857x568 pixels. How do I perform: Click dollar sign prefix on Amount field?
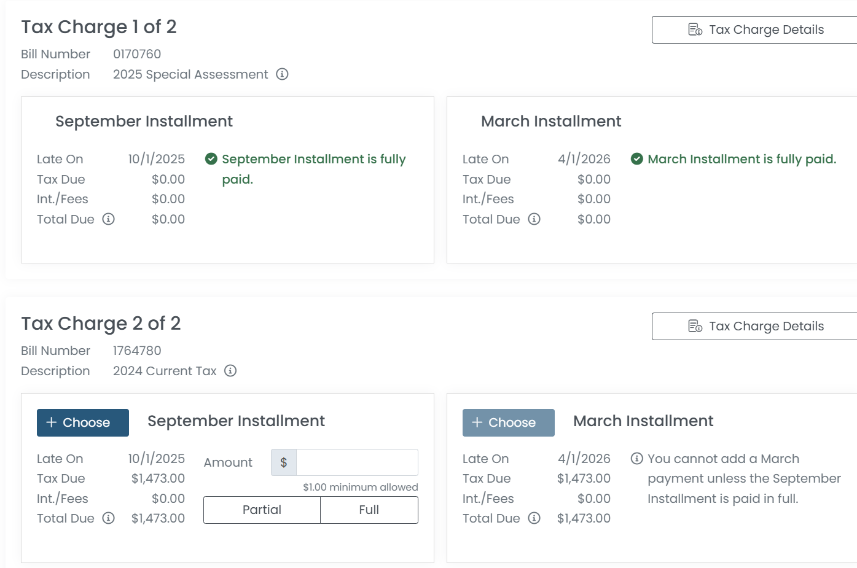(x=284, y=462)
